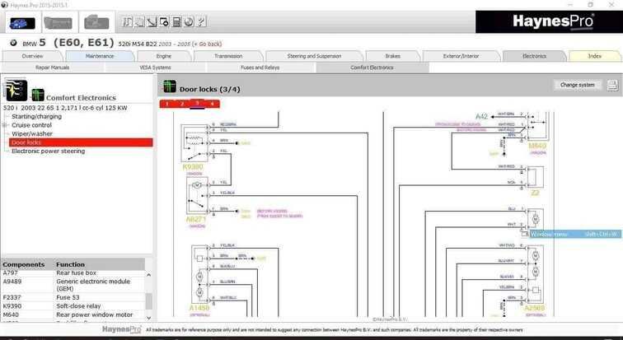Switch to the Engine tab

point(164,56)
